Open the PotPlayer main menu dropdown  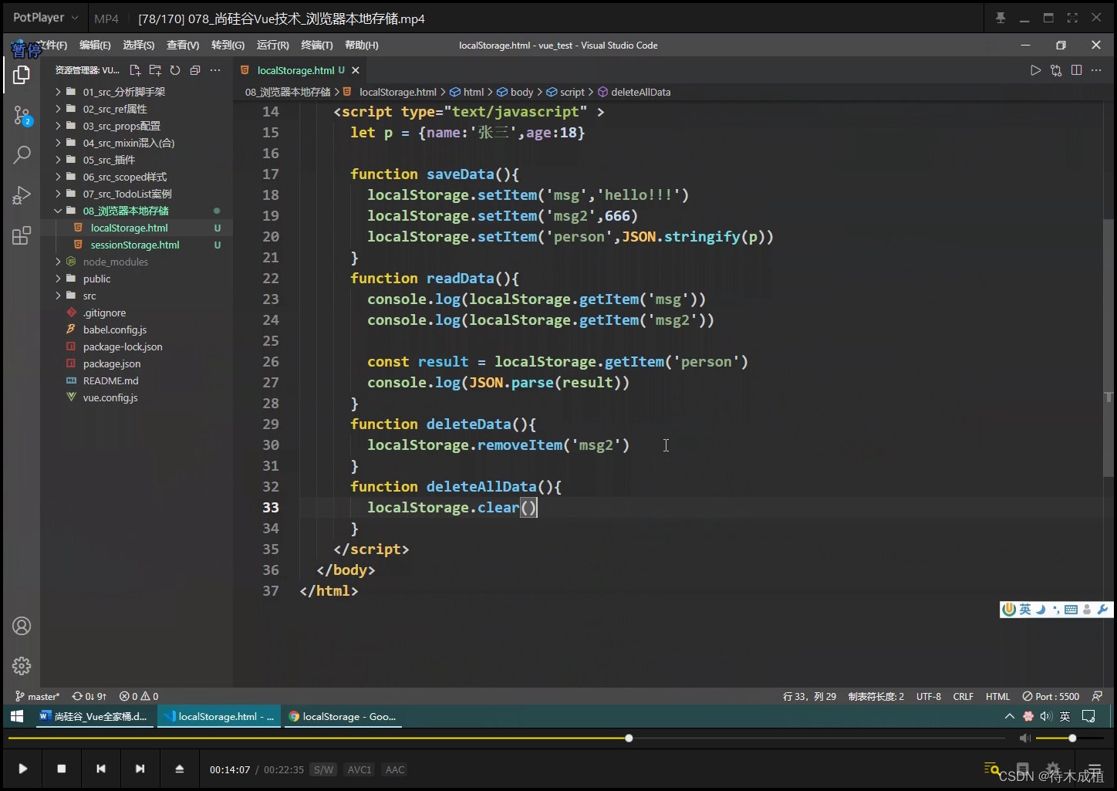(x=46, y=18)
